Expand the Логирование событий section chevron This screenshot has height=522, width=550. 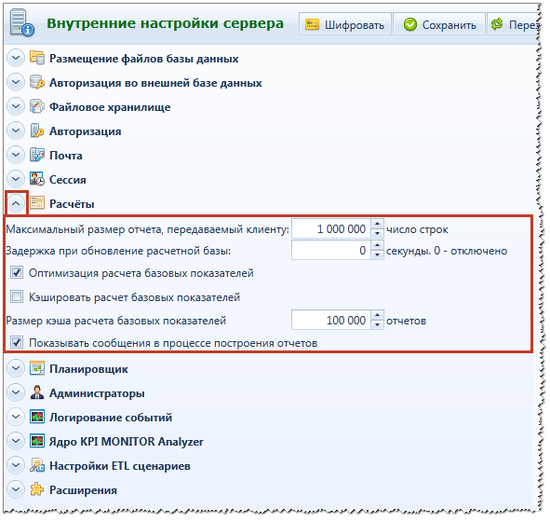pos(16,417)
